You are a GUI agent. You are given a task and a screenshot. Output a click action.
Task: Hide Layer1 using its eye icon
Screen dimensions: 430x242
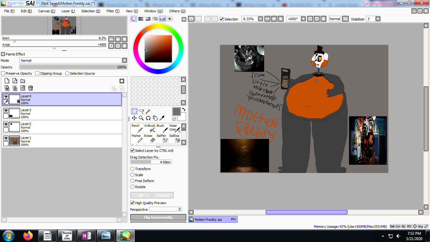(x=6, y=138)
